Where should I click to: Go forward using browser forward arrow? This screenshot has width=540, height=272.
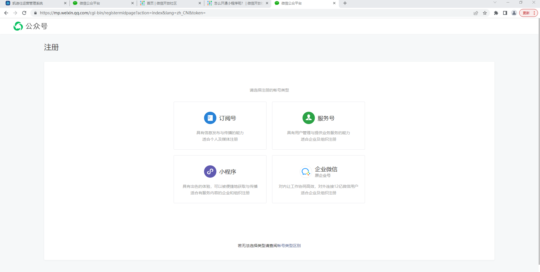coord(15,13)
